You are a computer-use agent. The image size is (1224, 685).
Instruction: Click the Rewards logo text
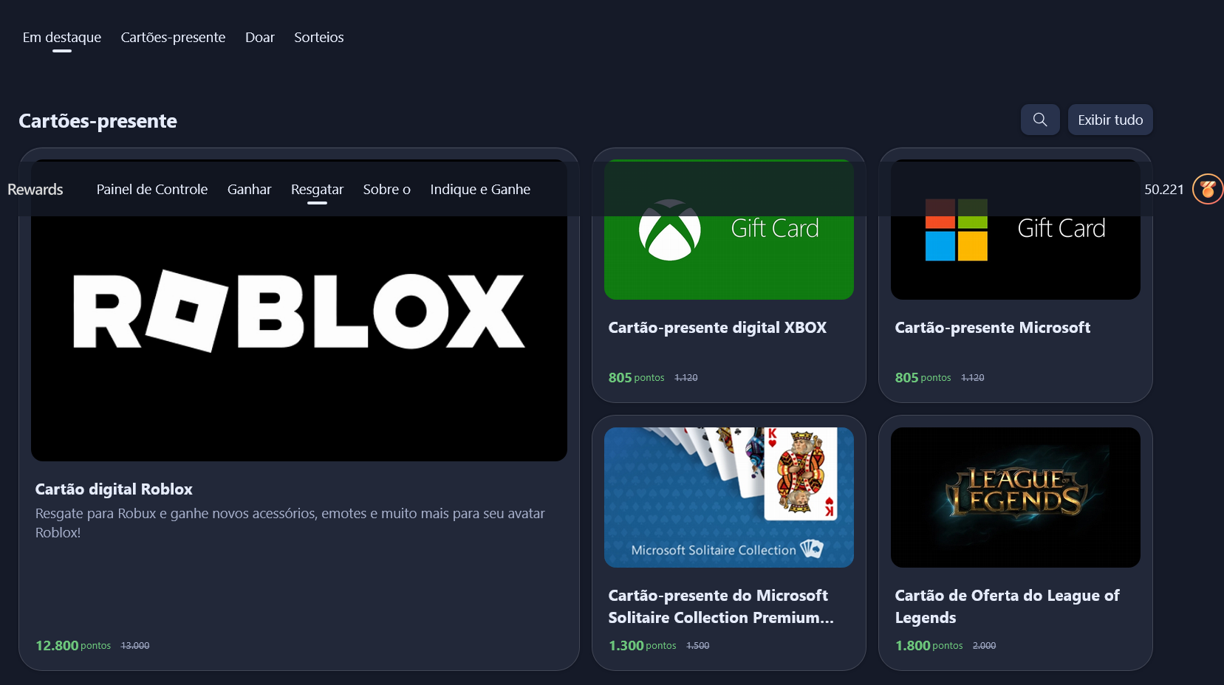35,190
